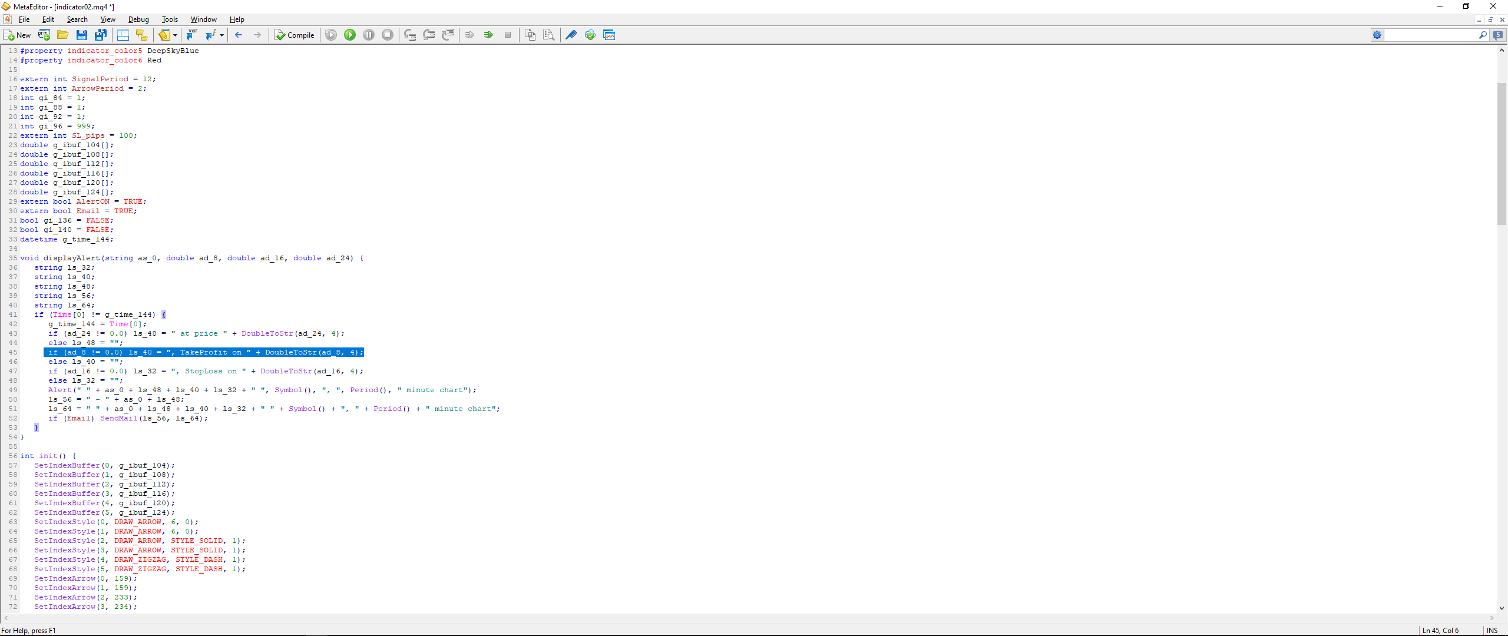The width and height of the screenshot is (1508, 636).
Task: Open the Tools menu
Action: click(x=170, y=19)
